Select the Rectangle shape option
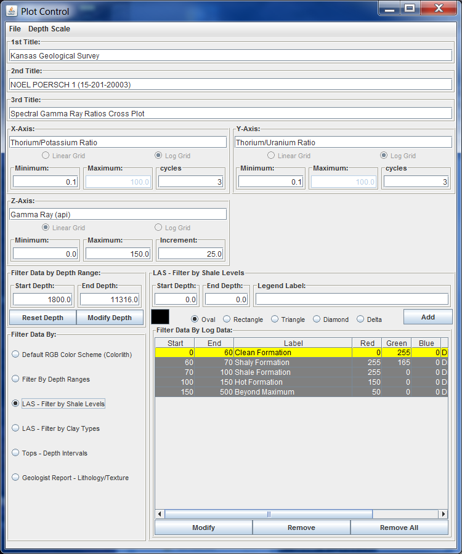The width and height of the screenshot is (462, 554). (x=243, y=319)
